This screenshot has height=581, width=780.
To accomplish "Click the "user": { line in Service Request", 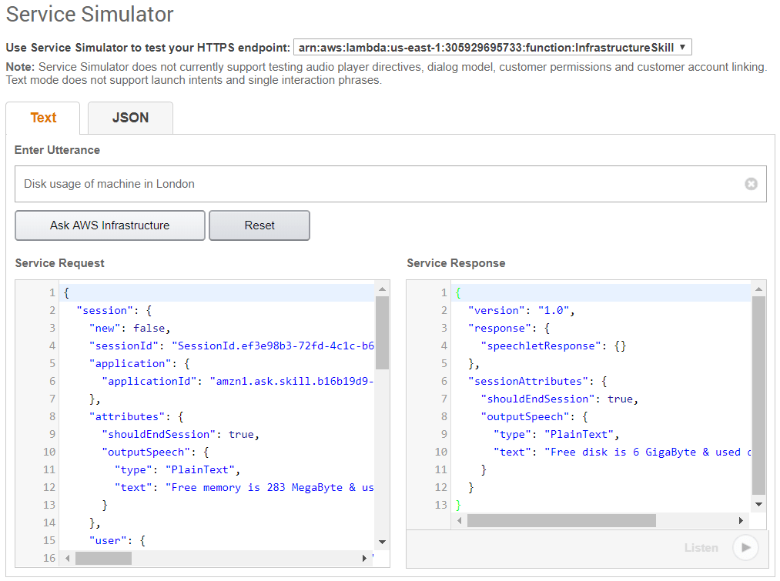I will (117, 541).
